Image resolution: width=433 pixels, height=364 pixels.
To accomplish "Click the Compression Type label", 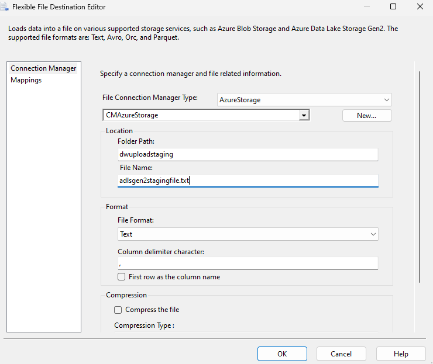I will pos(144,325).
